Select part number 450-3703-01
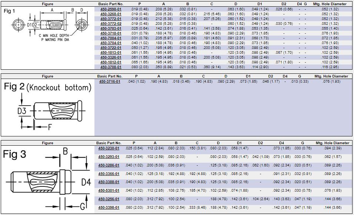354x215 pixels. (111, 28)
